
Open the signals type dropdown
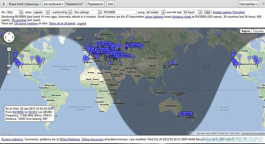41,12
